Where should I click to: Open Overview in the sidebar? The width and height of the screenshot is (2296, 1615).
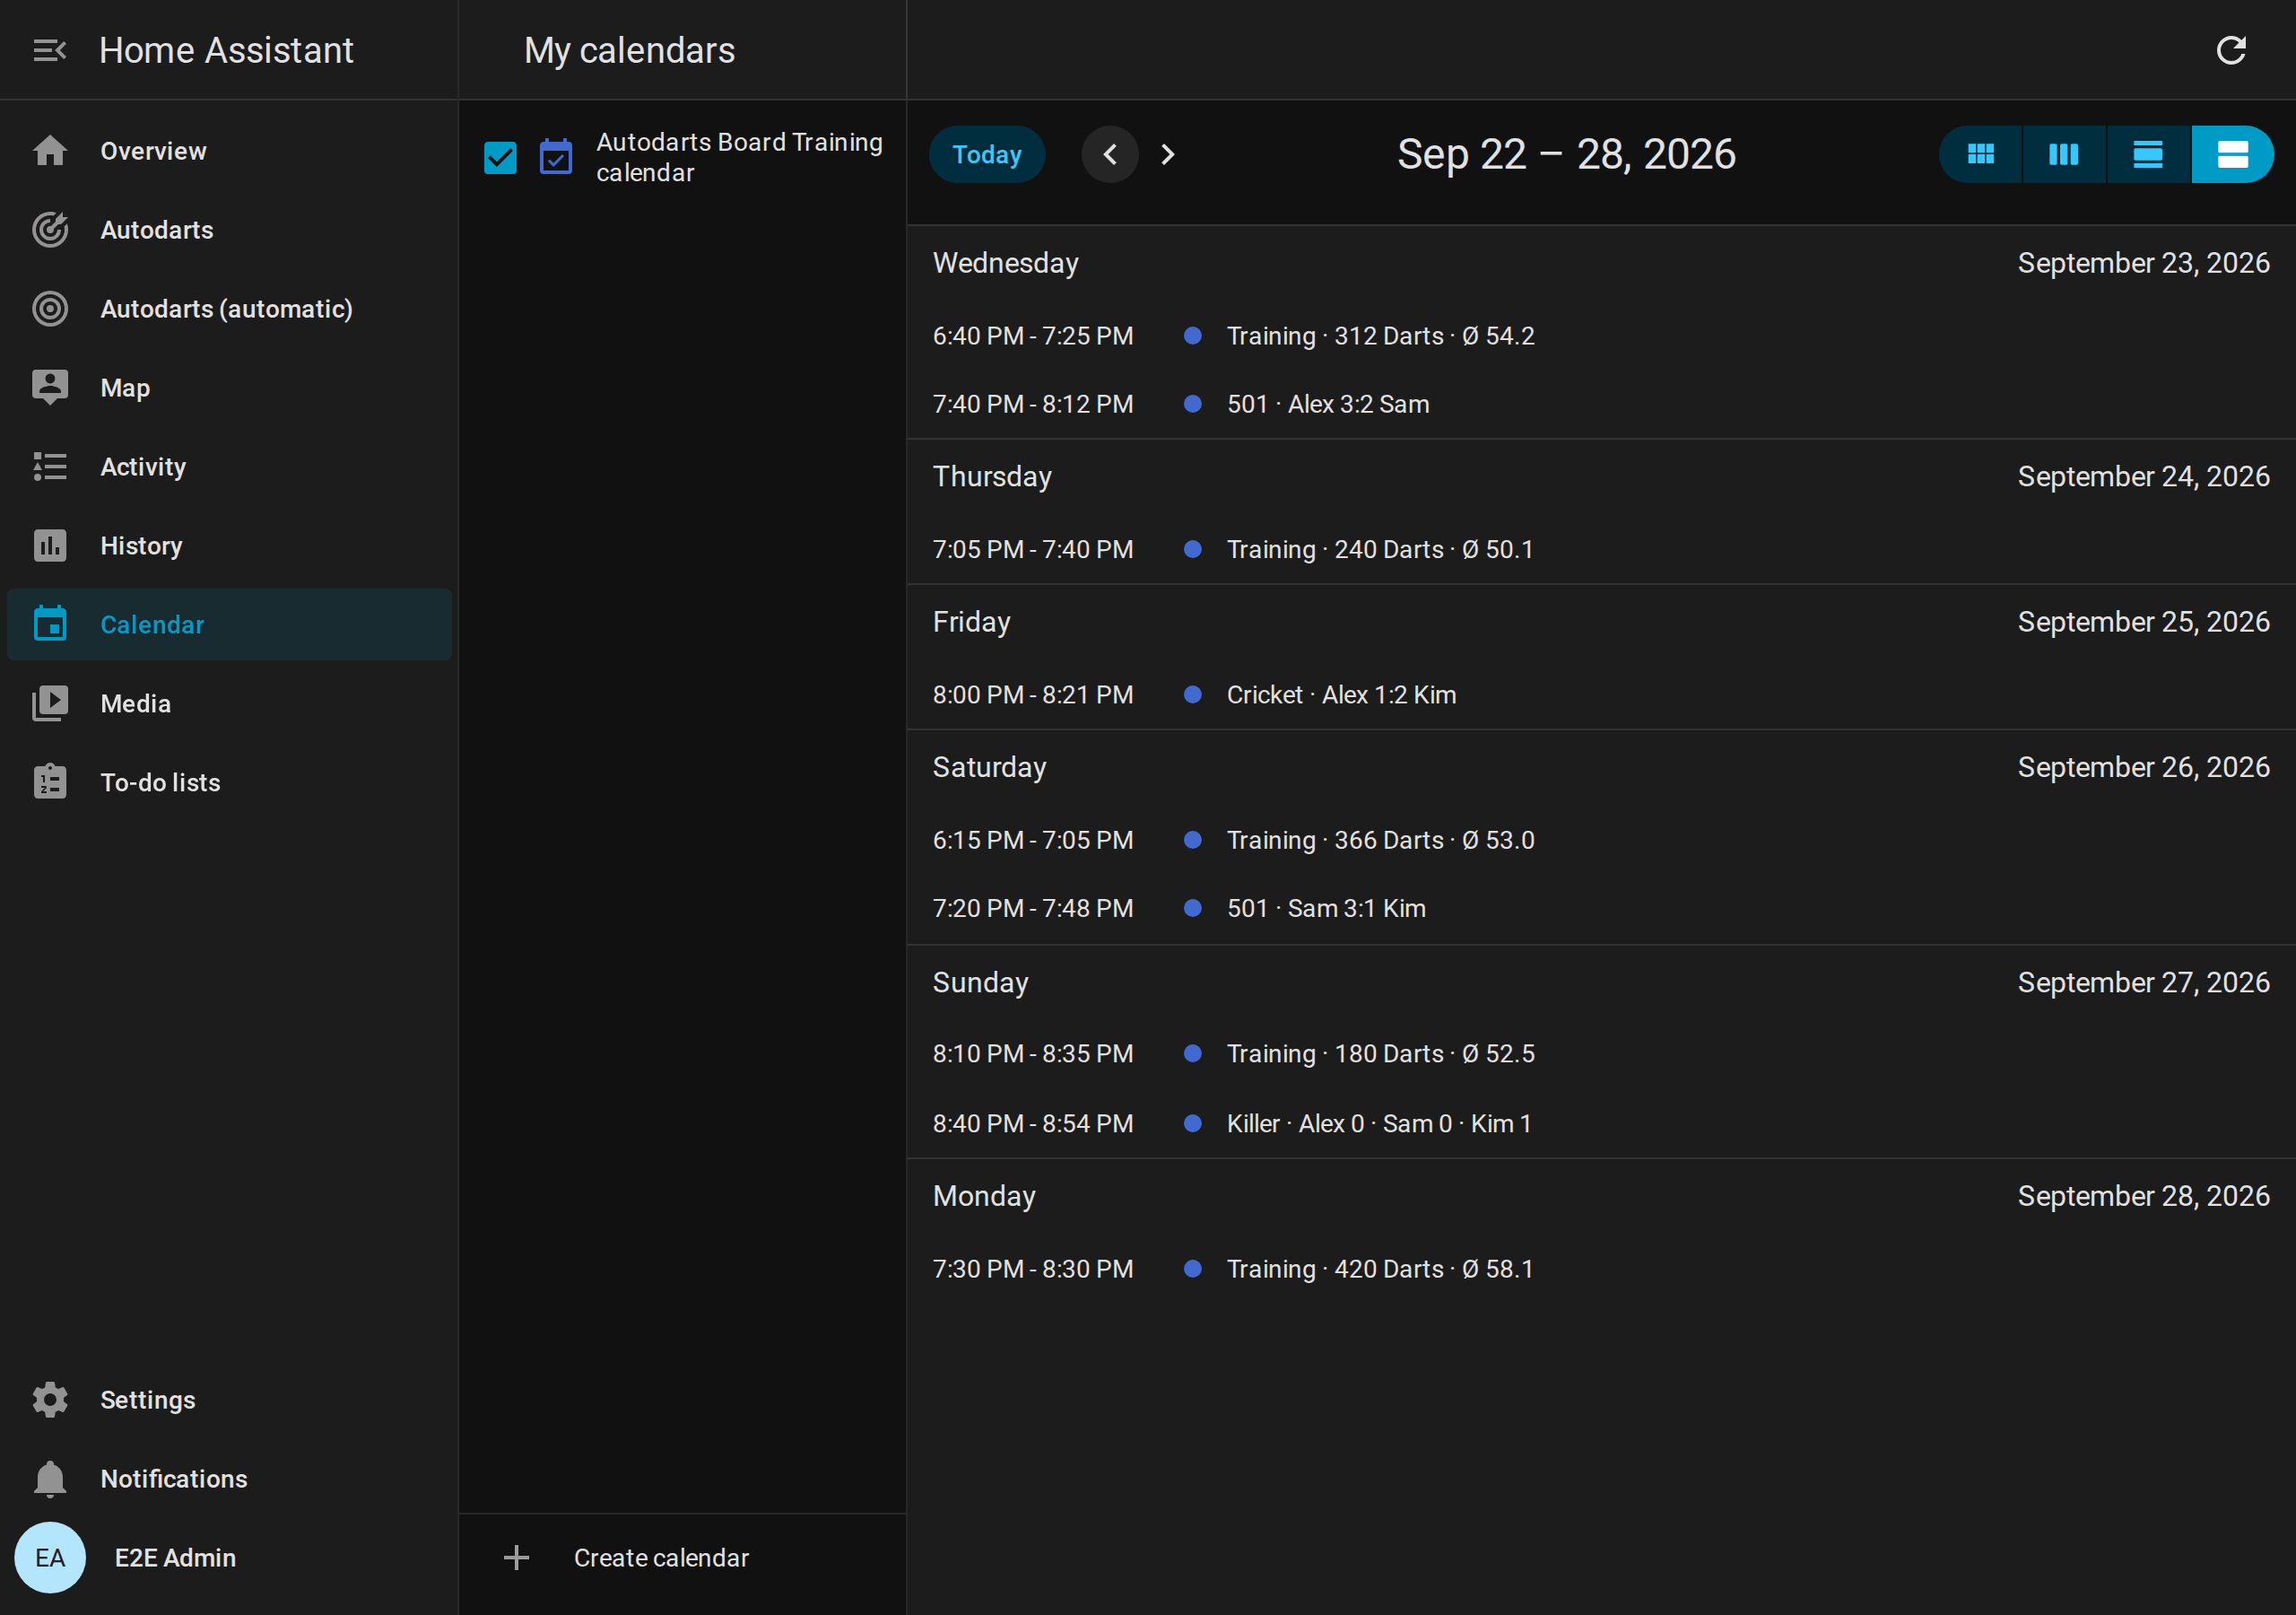229,151
